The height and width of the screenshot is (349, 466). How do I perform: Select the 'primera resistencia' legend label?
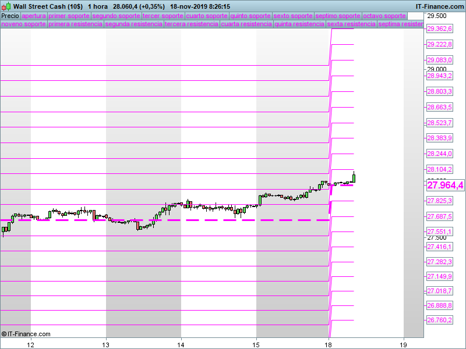pyautogui.click(x=75, y=24)
